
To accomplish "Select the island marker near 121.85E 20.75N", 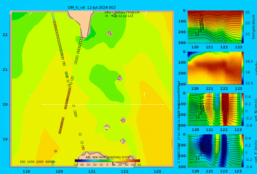I will (x=120, y=78).
